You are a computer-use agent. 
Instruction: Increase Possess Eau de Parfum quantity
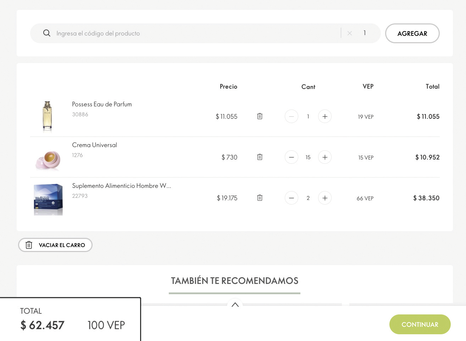pyautogui.click(x=324, y=116)
